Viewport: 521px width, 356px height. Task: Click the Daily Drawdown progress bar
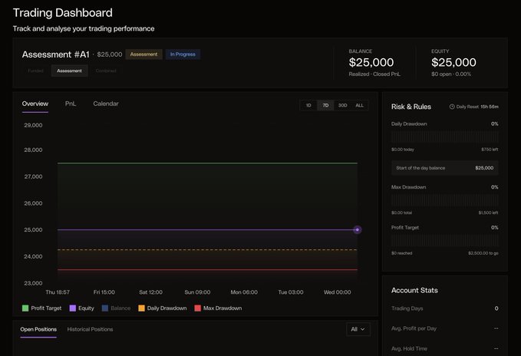point(444,137)
